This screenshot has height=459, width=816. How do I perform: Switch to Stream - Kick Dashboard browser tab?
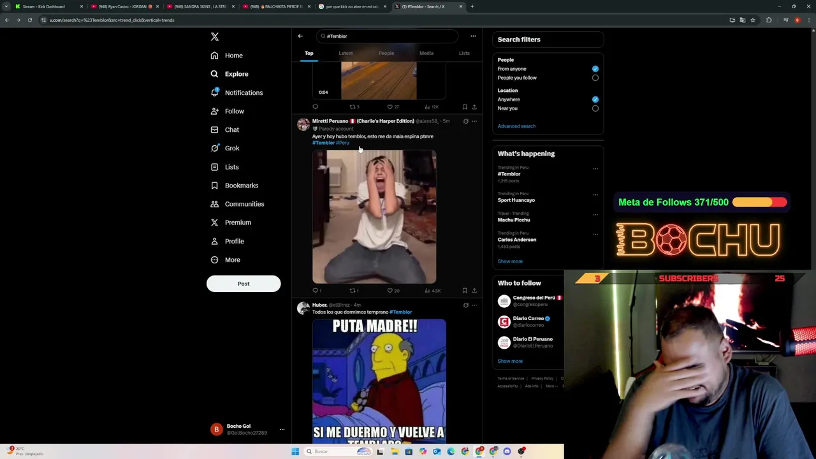[x=50, y=6]
